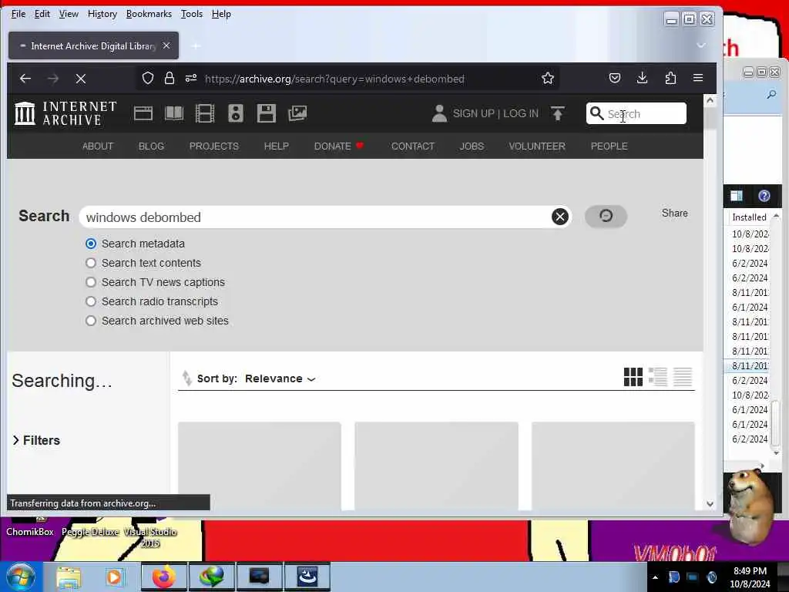Switch to tile grid view

point(633,376)
